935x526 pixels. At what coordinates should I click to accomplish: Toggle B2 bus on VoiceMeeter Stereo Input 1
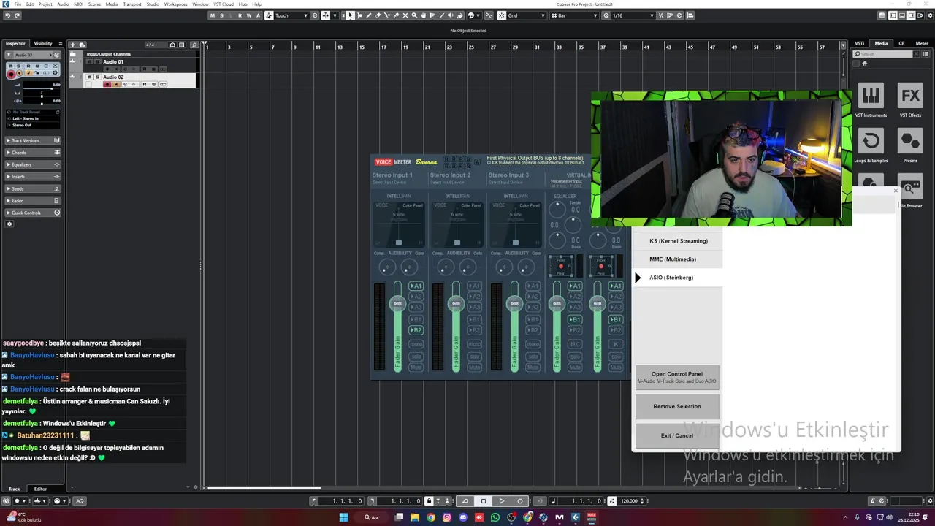416,330
